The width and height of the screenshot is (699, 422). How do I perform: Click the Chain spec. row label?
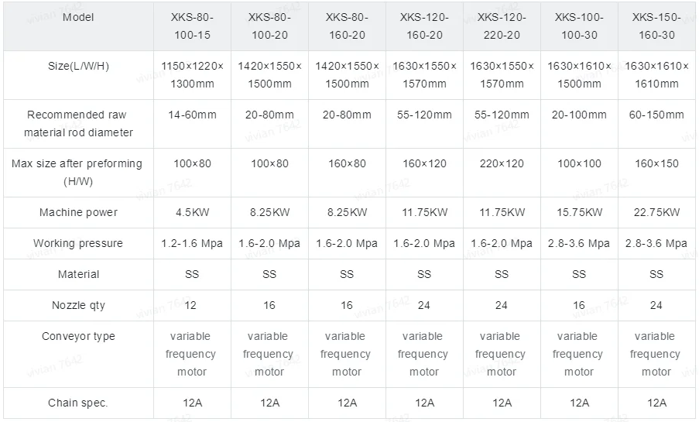[78, 403]
